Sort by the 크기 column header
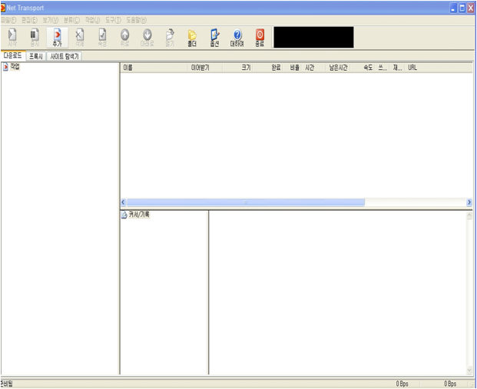Screen dimensions: 477x389 (x=237, y=68)
